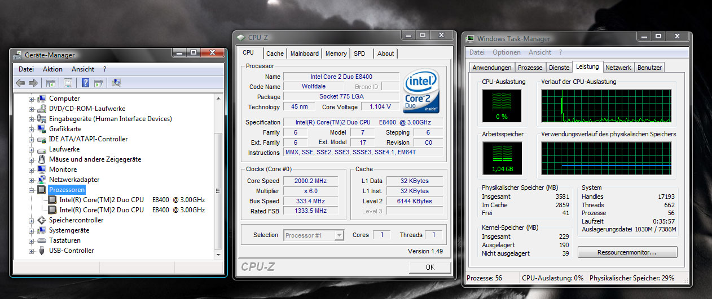Click the scan for hardware changes icon
Screen dimensions: 712x299
[x=116, y=83]
